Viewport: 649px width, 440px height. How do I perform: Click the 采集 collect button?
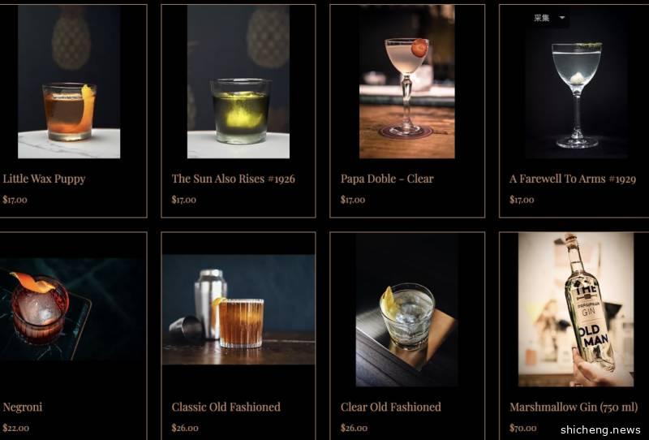(x=542, y=18)
